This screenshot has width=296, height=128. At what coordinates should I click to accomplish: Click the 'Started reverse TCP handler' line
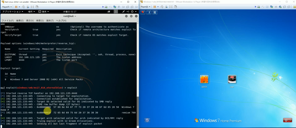point(39,93)
